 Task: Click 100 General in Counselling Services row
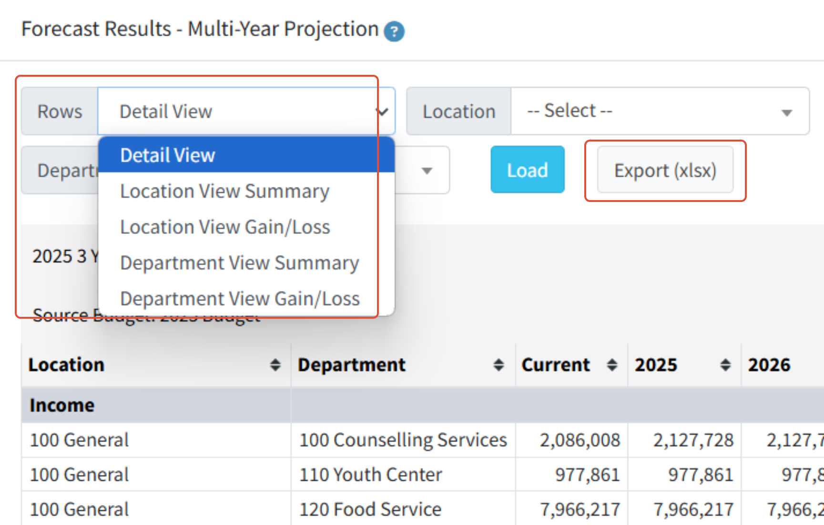pos(79,440)
